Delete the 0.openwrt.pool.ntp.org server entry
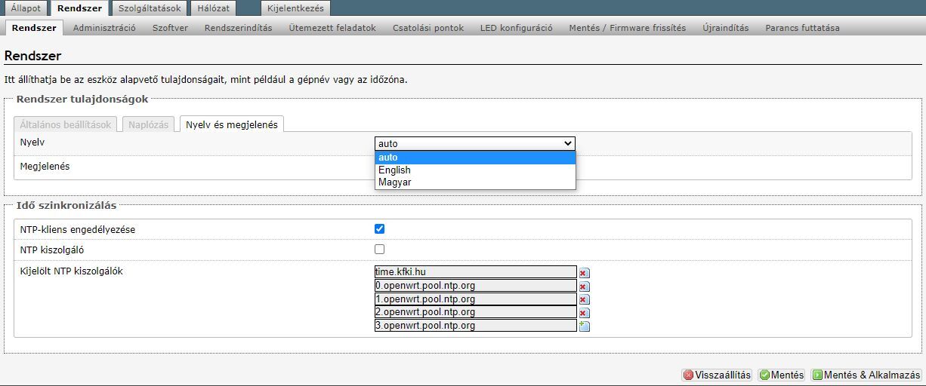Screen dimensions: 926x386 coord(584,286)
